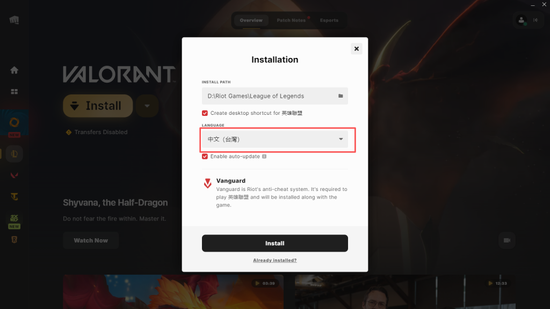Collapse the social panel arrow icon
This screenshot has width=550, height=309.
tap(535, 20)
